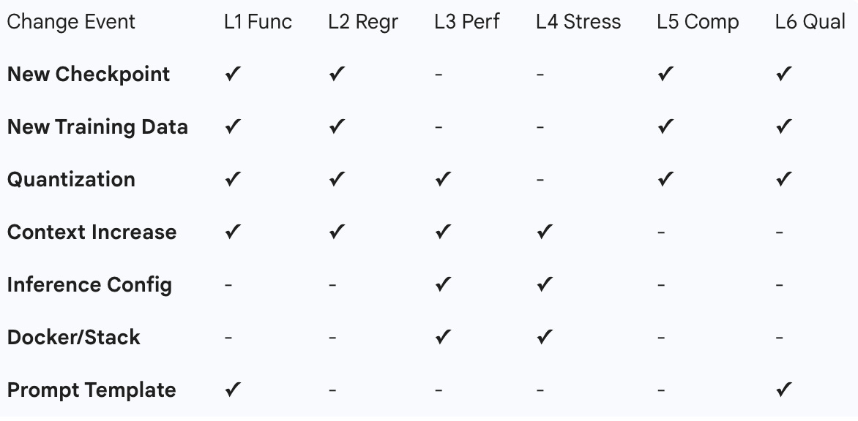This screenshot has height=421, width=858.
Task: Click the New Training Data row label
Action: (x=97, y=126)
